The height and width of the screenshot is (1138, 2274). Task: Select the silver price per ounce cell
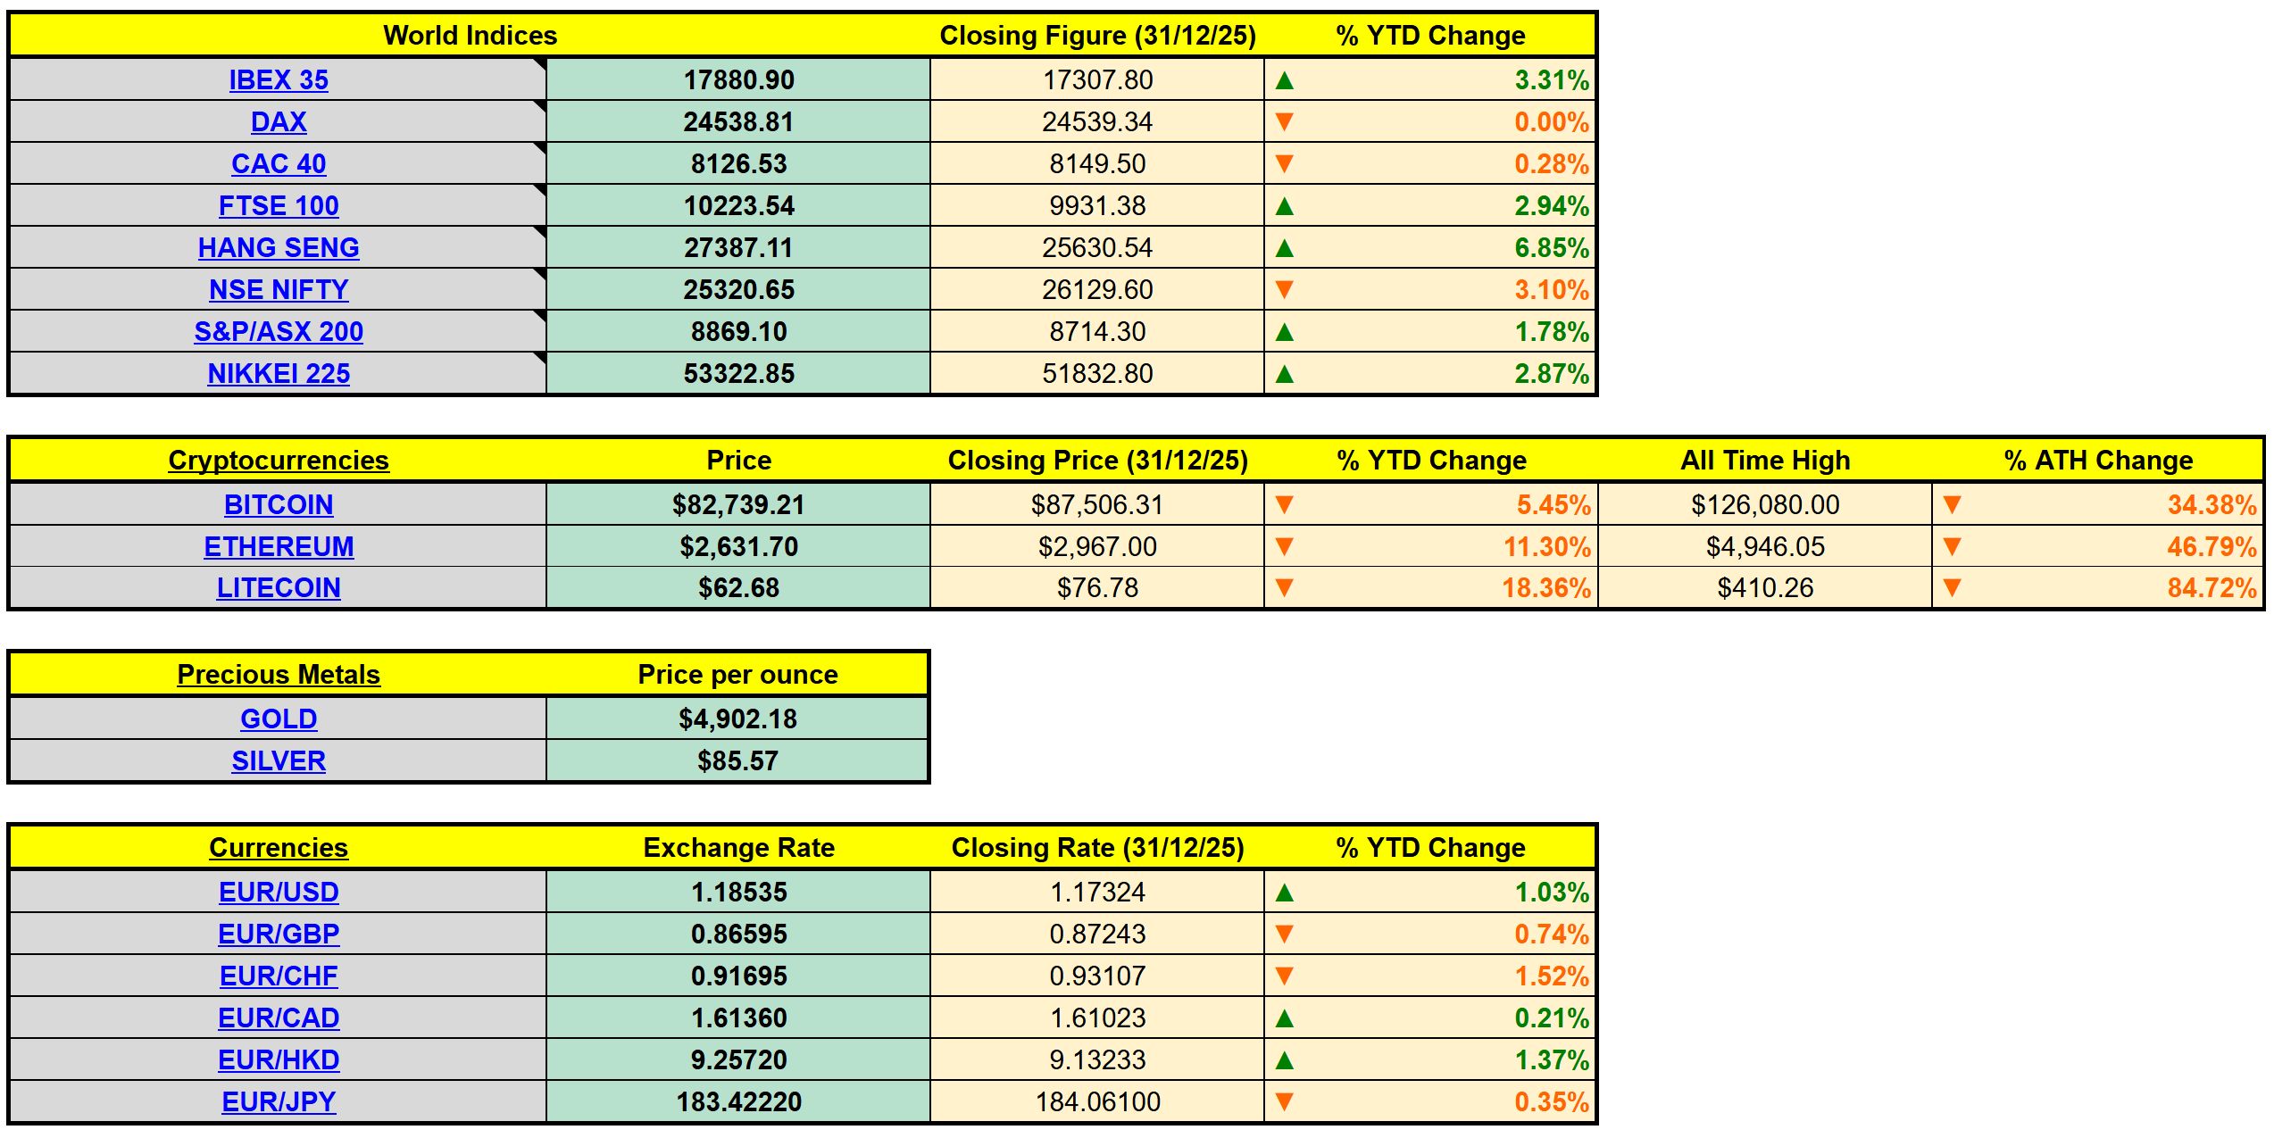click(x=738, y=761)
